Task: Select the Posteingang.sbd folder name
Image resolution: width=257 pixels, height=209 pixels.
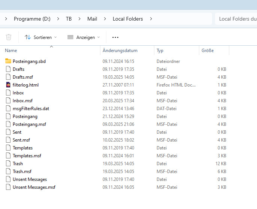Action: click(29, 61)
